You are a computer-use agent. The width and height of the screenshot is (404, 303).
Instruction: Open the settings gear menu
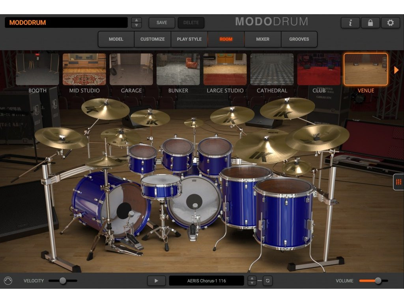[390, 22]
